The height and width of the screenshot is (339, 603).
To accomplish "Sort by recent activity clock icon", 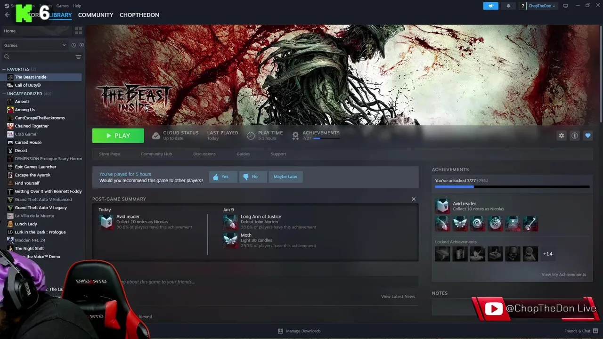I will click(x=73, y=45).
